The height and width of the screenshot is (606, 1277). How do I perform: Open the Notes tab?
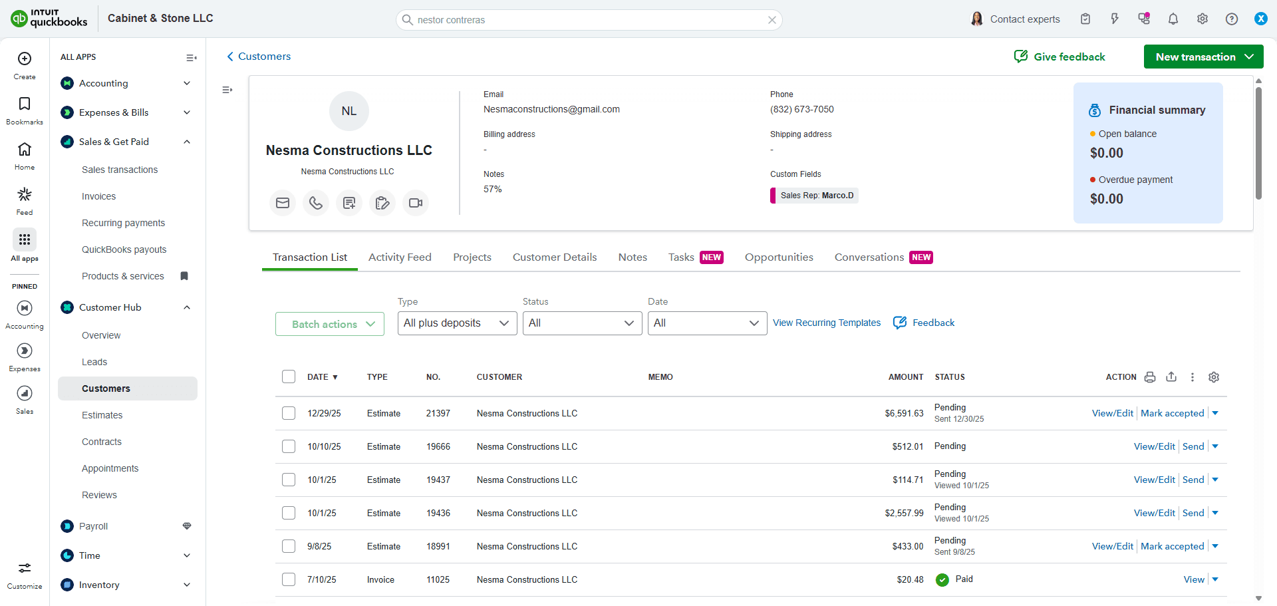(633, 257)
